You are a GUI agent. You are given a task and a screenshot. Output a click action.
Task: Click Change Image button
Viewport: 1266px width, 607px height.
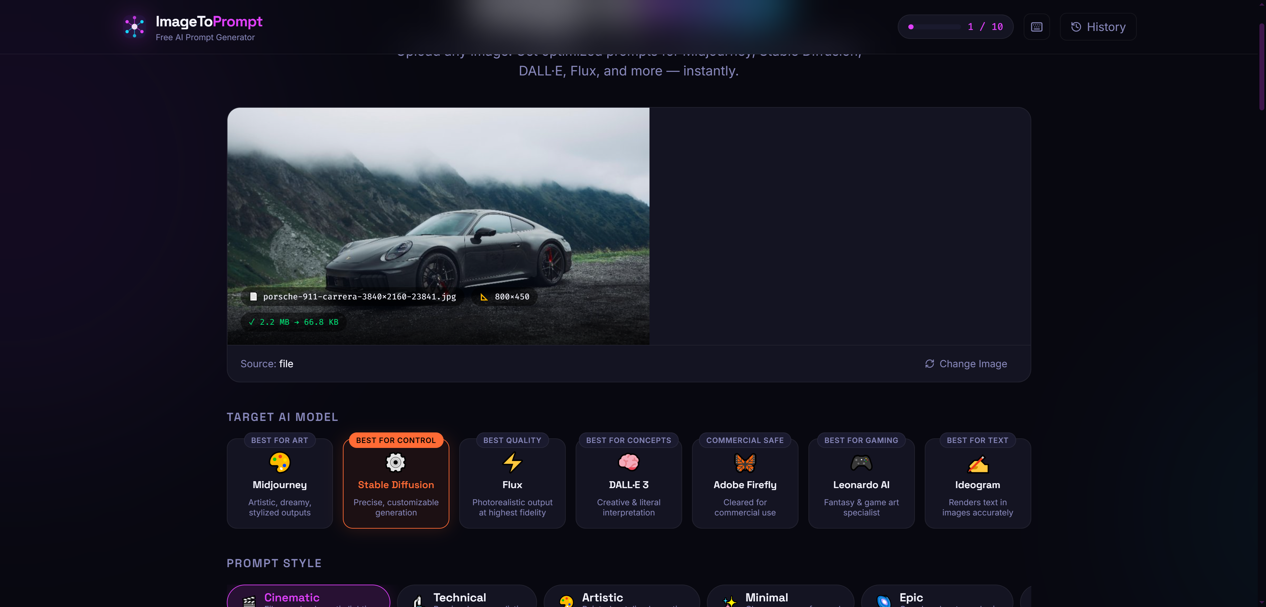coord(966,364)
